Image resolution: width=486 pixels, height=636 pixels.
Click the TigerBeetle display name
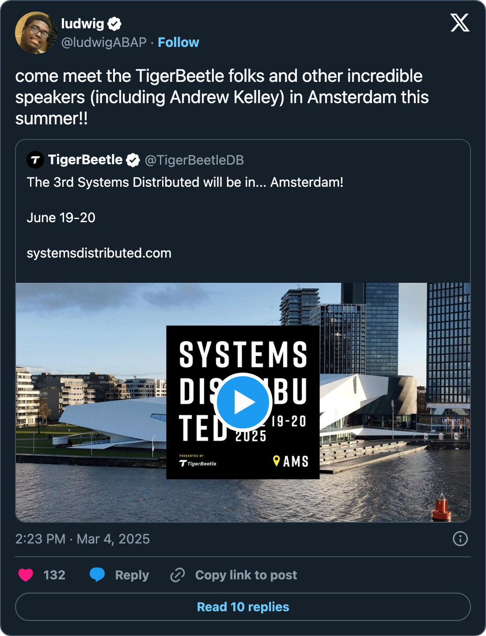click(85, 160)
